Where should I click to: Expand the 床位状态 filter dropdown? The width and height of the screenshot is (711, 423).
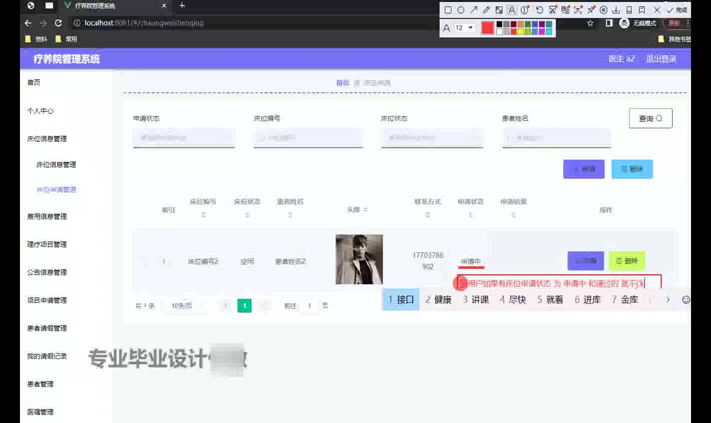(431, 138)
